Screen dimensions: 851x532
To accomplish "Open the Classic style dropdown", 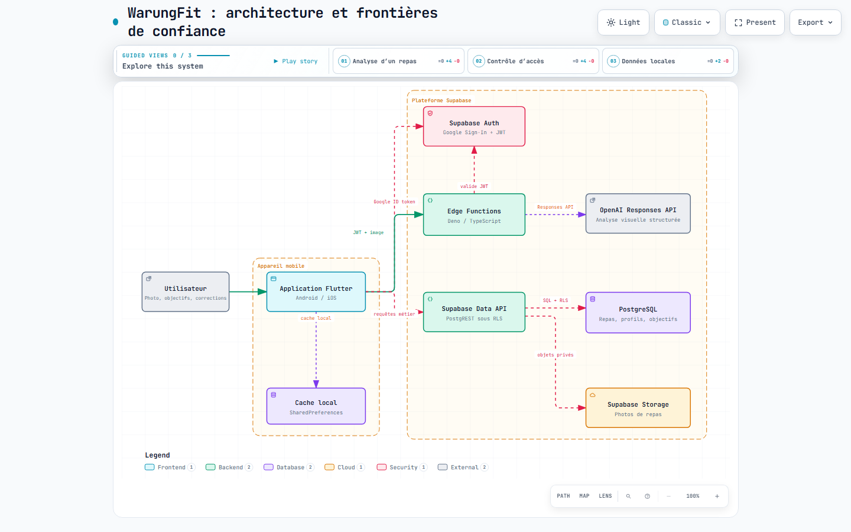I will [x=687, y=22].
